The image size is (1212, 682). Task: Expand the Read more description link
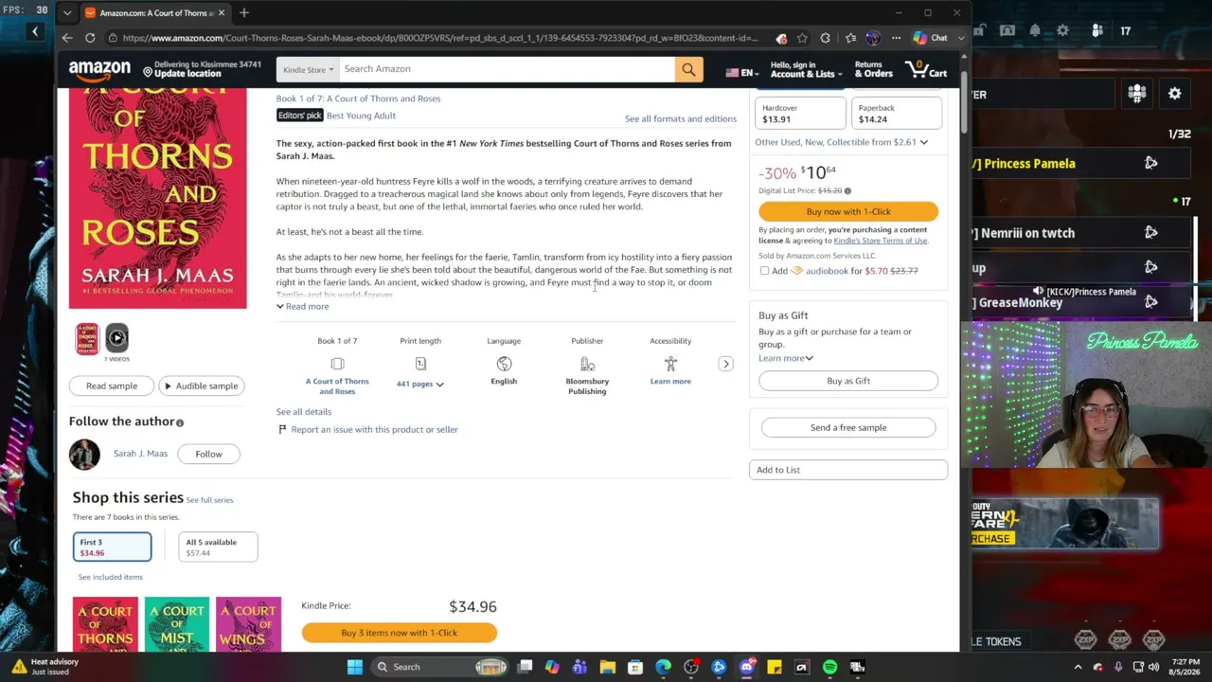point(303,306)
